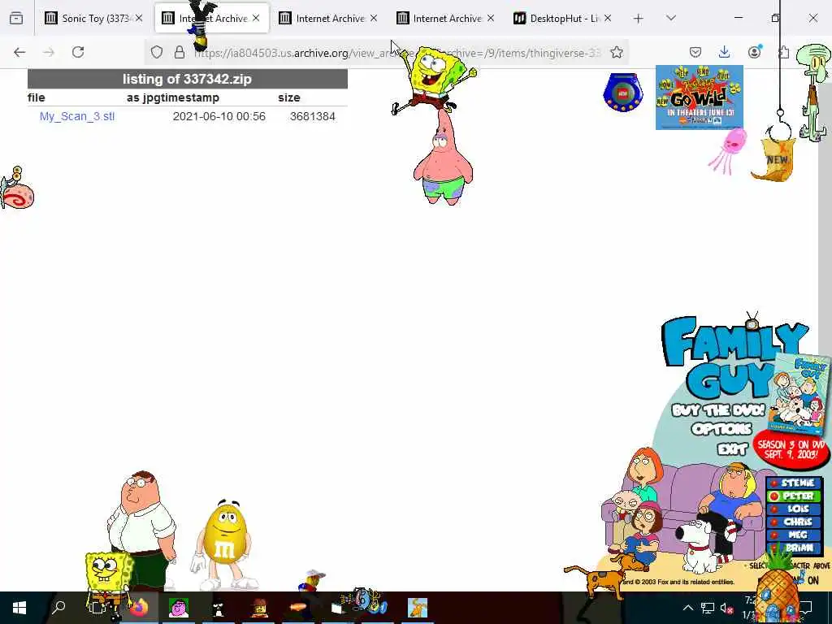This screenshot has width=832, height=624.
Task: Open the green Peter Griffin taskbar app
Action: coord(179,608)
